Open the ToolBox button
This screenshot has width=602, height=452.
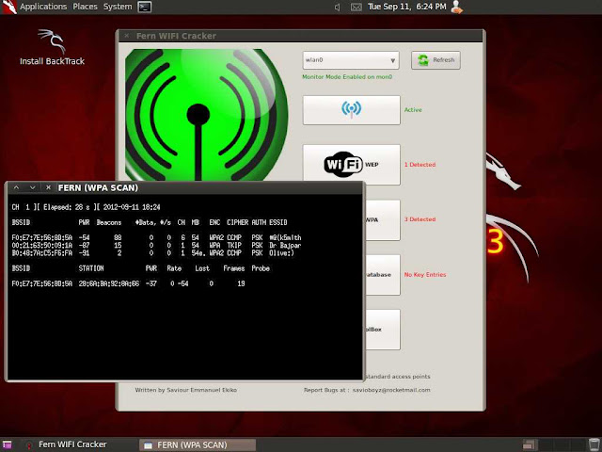383,330
